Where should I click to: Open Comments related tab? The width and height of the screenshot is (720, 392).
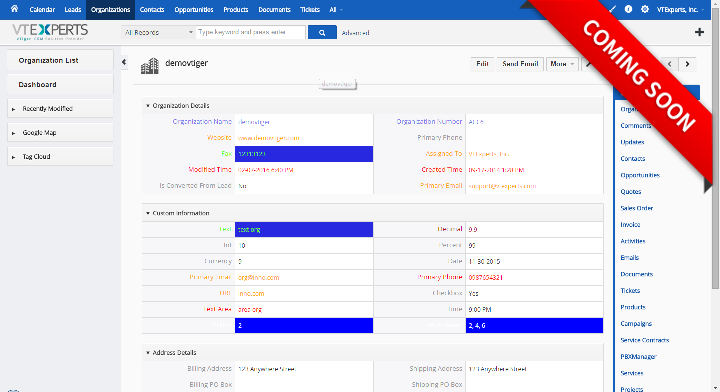[636, 126]
